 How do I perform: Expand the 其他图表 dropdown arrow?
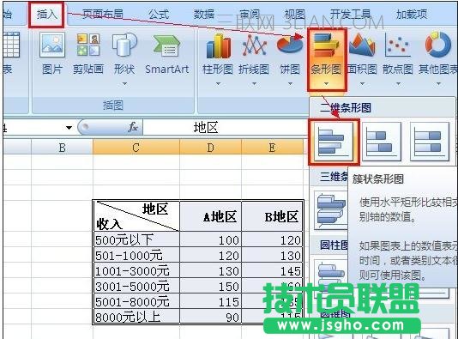click(438, 84)
